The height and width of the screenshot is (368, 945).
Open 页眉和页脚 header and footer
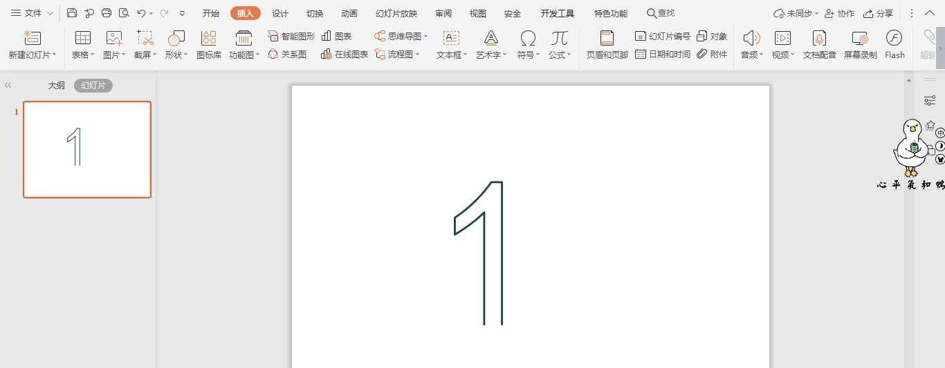(x=607, y=44)
